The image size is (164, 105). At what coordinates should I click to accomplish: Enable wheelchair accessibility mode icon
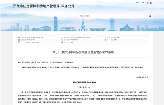pos(148,3)
